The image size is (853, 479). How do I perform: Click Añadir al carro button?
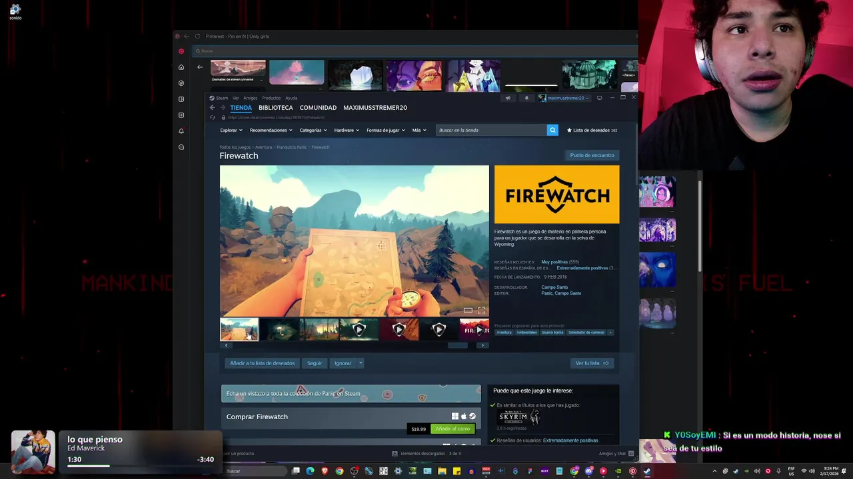pyautogui.click(x=452, y=429)
